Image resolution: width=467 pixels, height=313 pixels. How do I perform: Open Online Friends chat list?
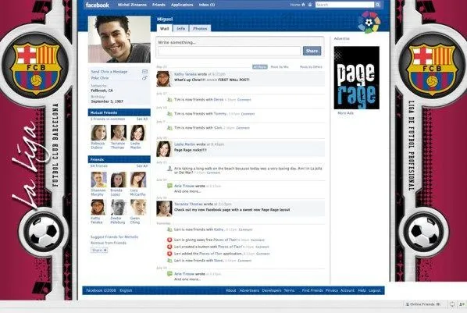pyautogui.click(x=423, y=304)
